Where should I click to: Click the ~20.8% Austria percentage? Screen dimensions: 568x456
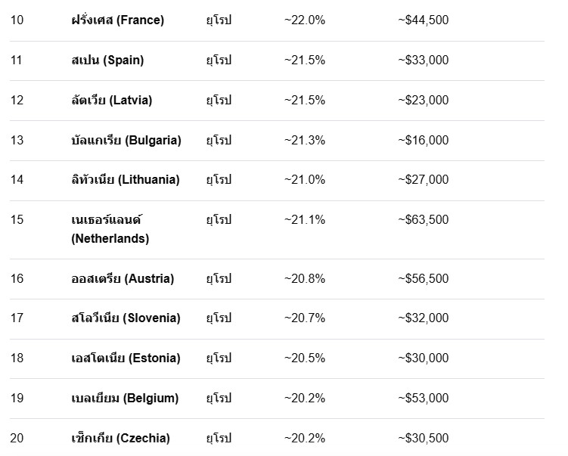[x=305, y=278]
